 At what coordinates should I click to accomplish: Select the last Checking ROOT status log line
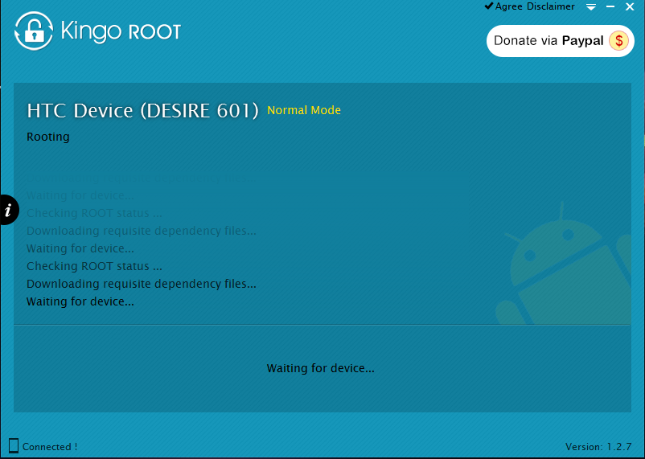[x=94, y=266]
